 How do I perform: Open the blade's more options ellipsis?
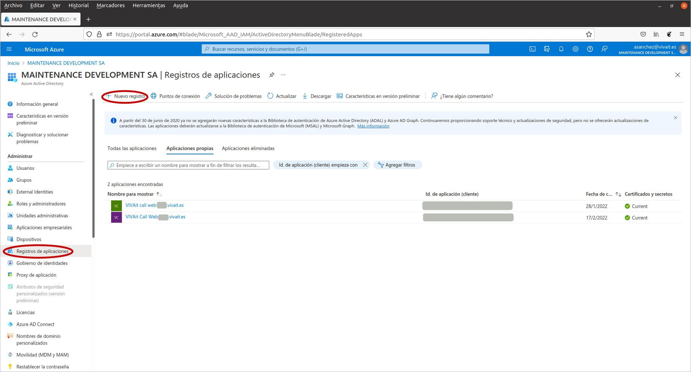(x=283, y=75)
